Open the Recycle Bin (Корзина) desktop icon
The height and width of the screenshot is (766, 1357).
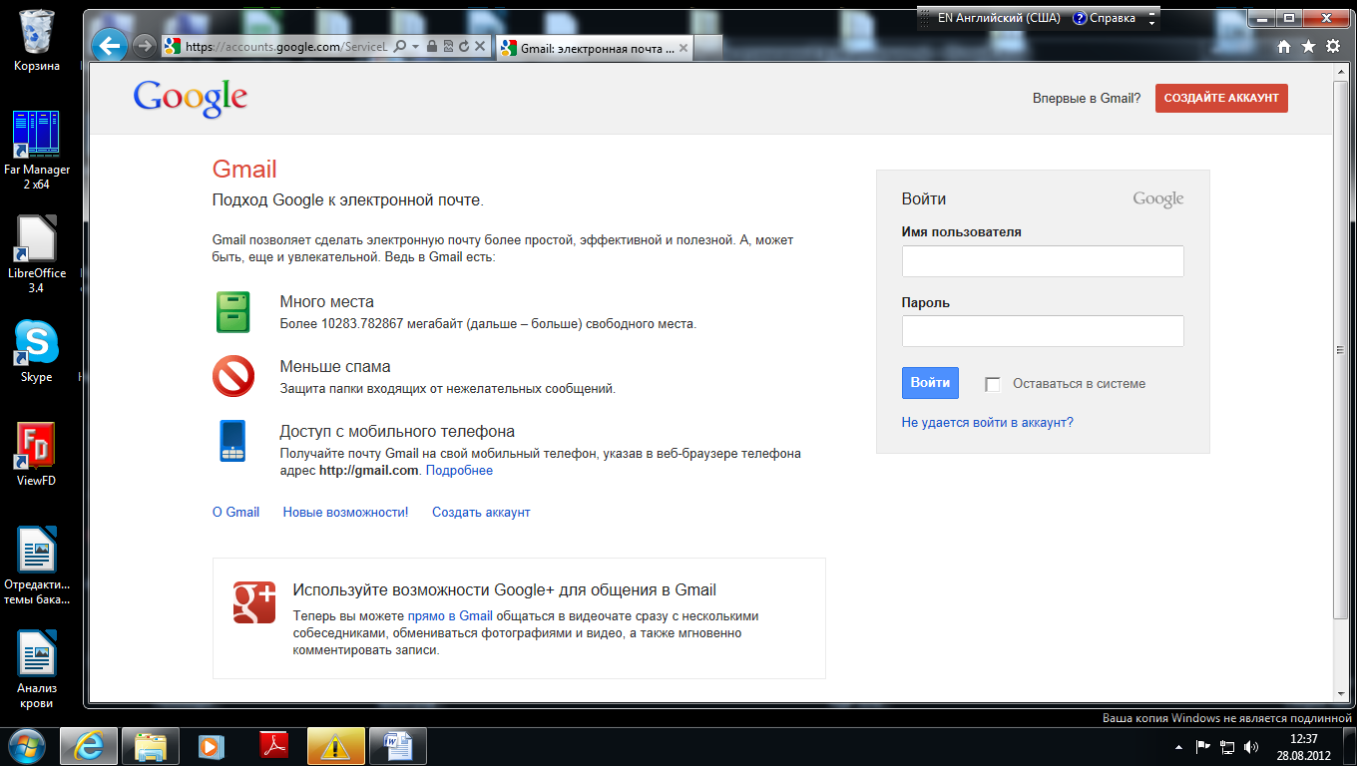37,40
